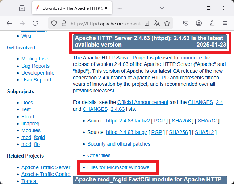
Task: Open SHA256 link for tar.bz2 source
Action: tap(181, 121)
